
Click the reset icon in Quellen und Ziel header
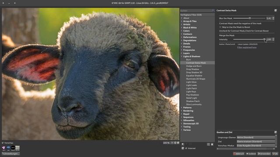[276, 132]
